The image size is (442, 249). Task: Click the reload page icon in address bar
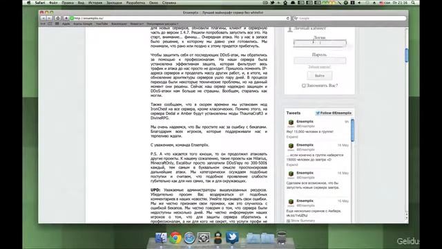tap(288, 18)
